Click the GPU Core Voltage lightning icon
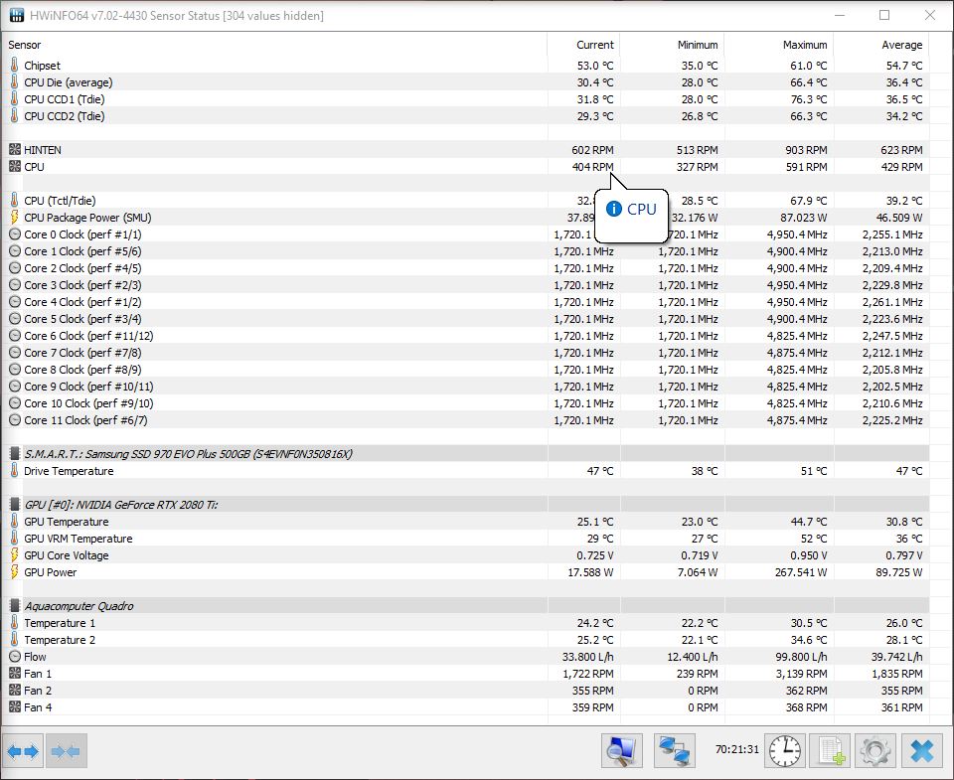The width and height of the screenshot is (954, 780). coord(15,554)
